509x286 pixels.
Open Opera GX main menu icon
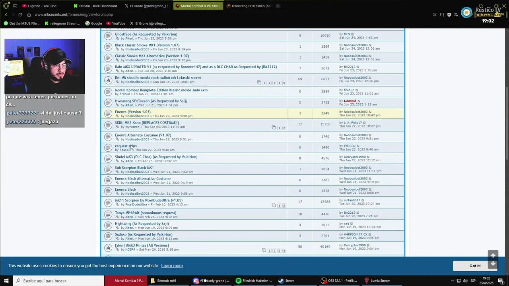pos(6,6)
